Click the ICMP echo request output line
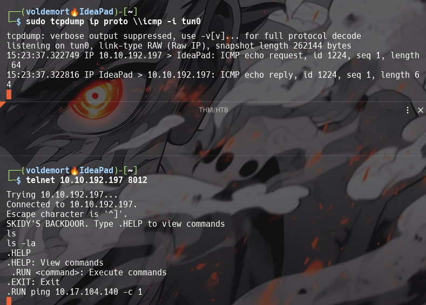 point(213,60)
